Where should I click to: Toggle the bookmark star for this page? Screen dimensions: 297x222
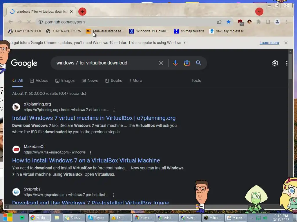coord(229,22)
